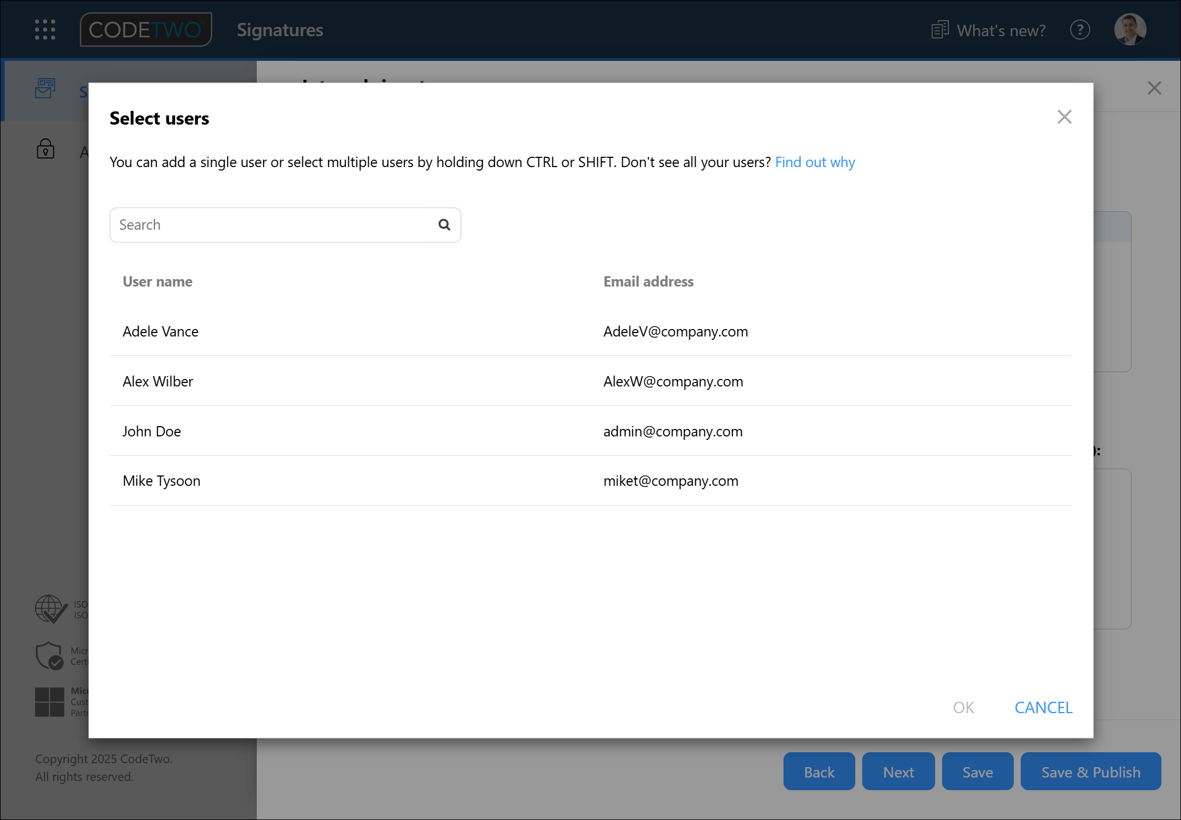Click the padlock sidebar icon
Screen dimensions: 1181x820
[x=45, y=149]
